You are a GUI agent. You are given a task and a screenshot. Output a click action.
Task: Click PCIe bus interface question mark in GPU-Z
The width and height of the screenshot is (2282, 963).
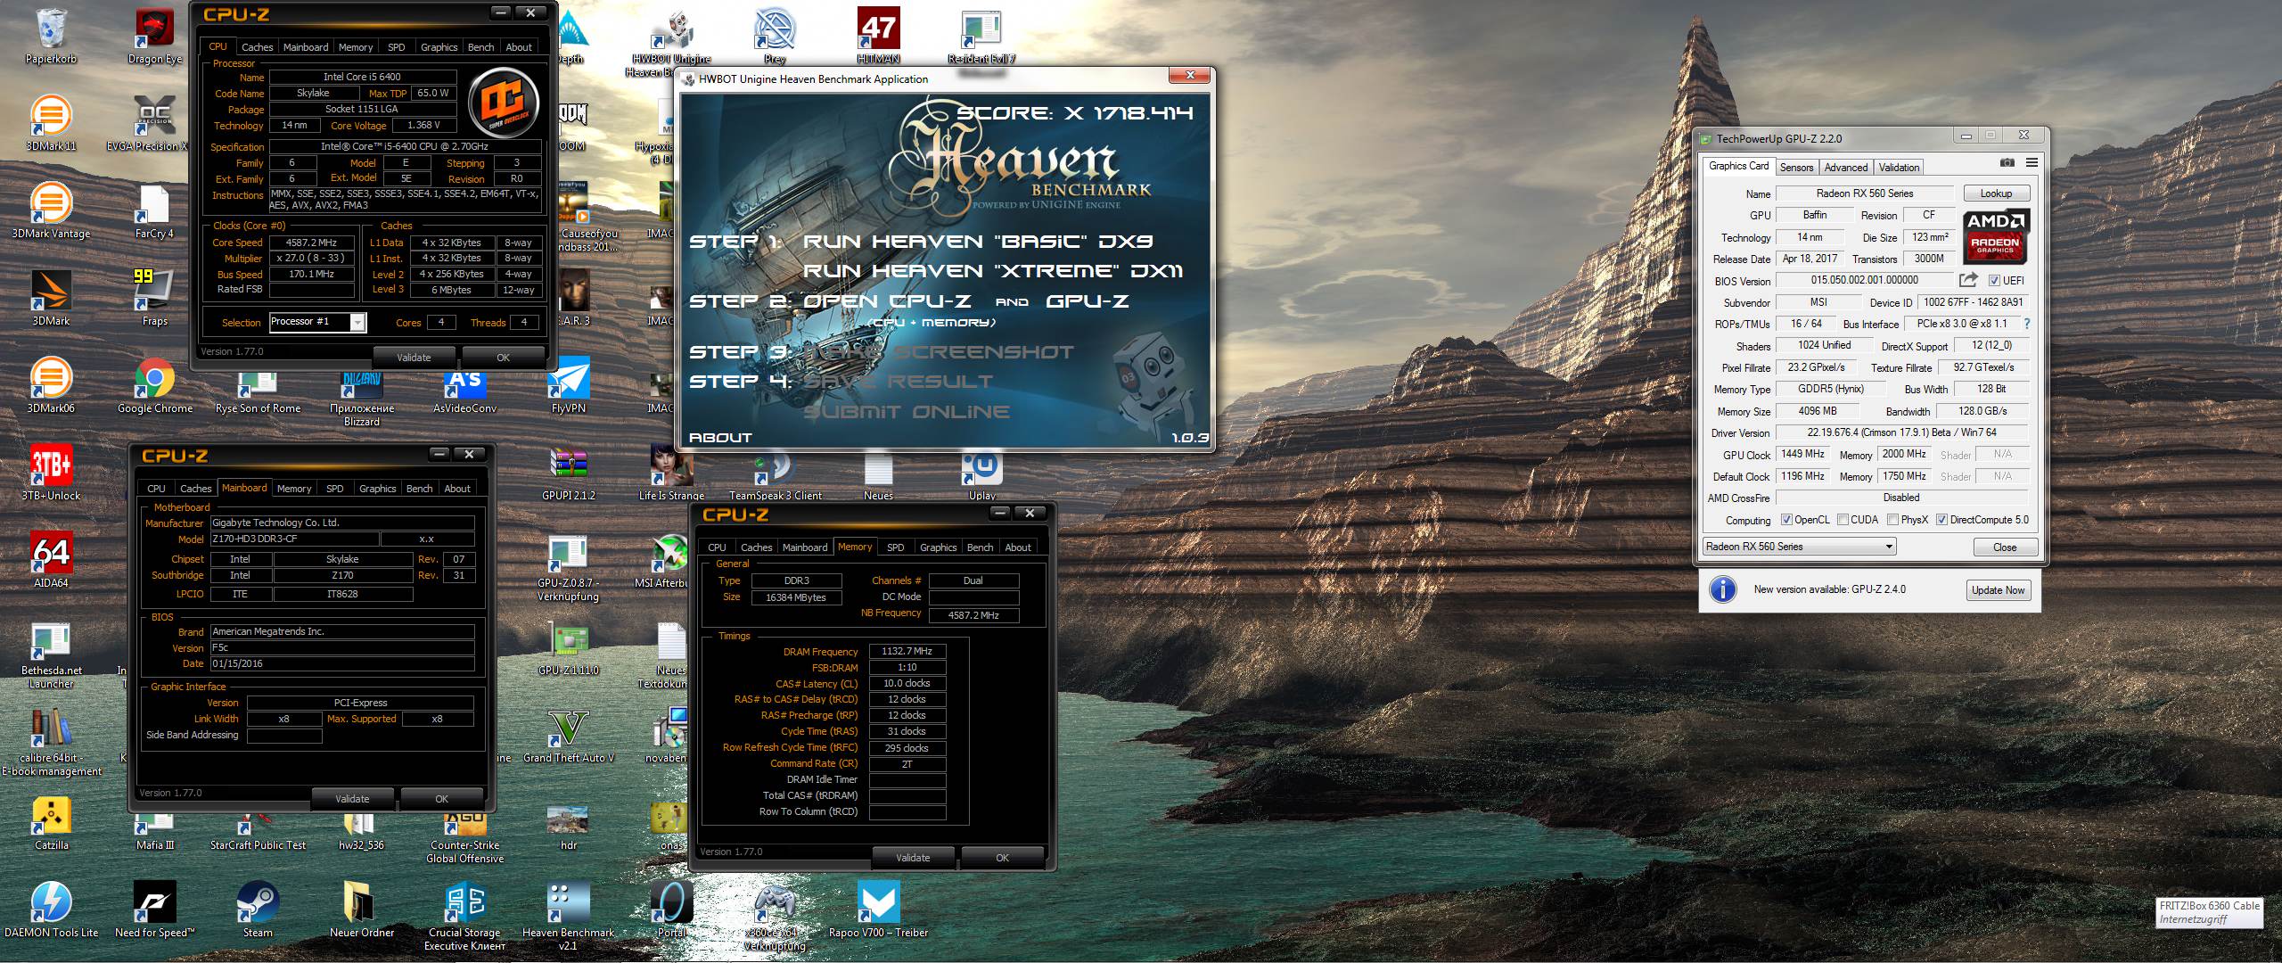coord(2026,324)
